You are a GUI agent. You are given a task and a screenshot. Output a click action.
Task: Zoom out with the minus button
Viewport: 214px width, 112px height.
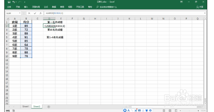[x=180, y=111]
